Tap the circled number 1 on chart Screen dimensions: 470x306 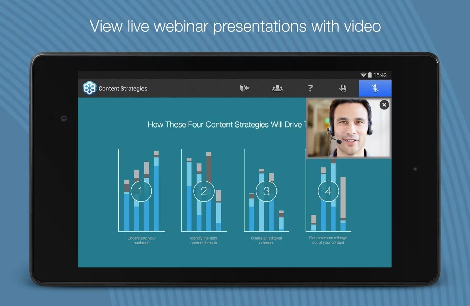click(141, 191)
